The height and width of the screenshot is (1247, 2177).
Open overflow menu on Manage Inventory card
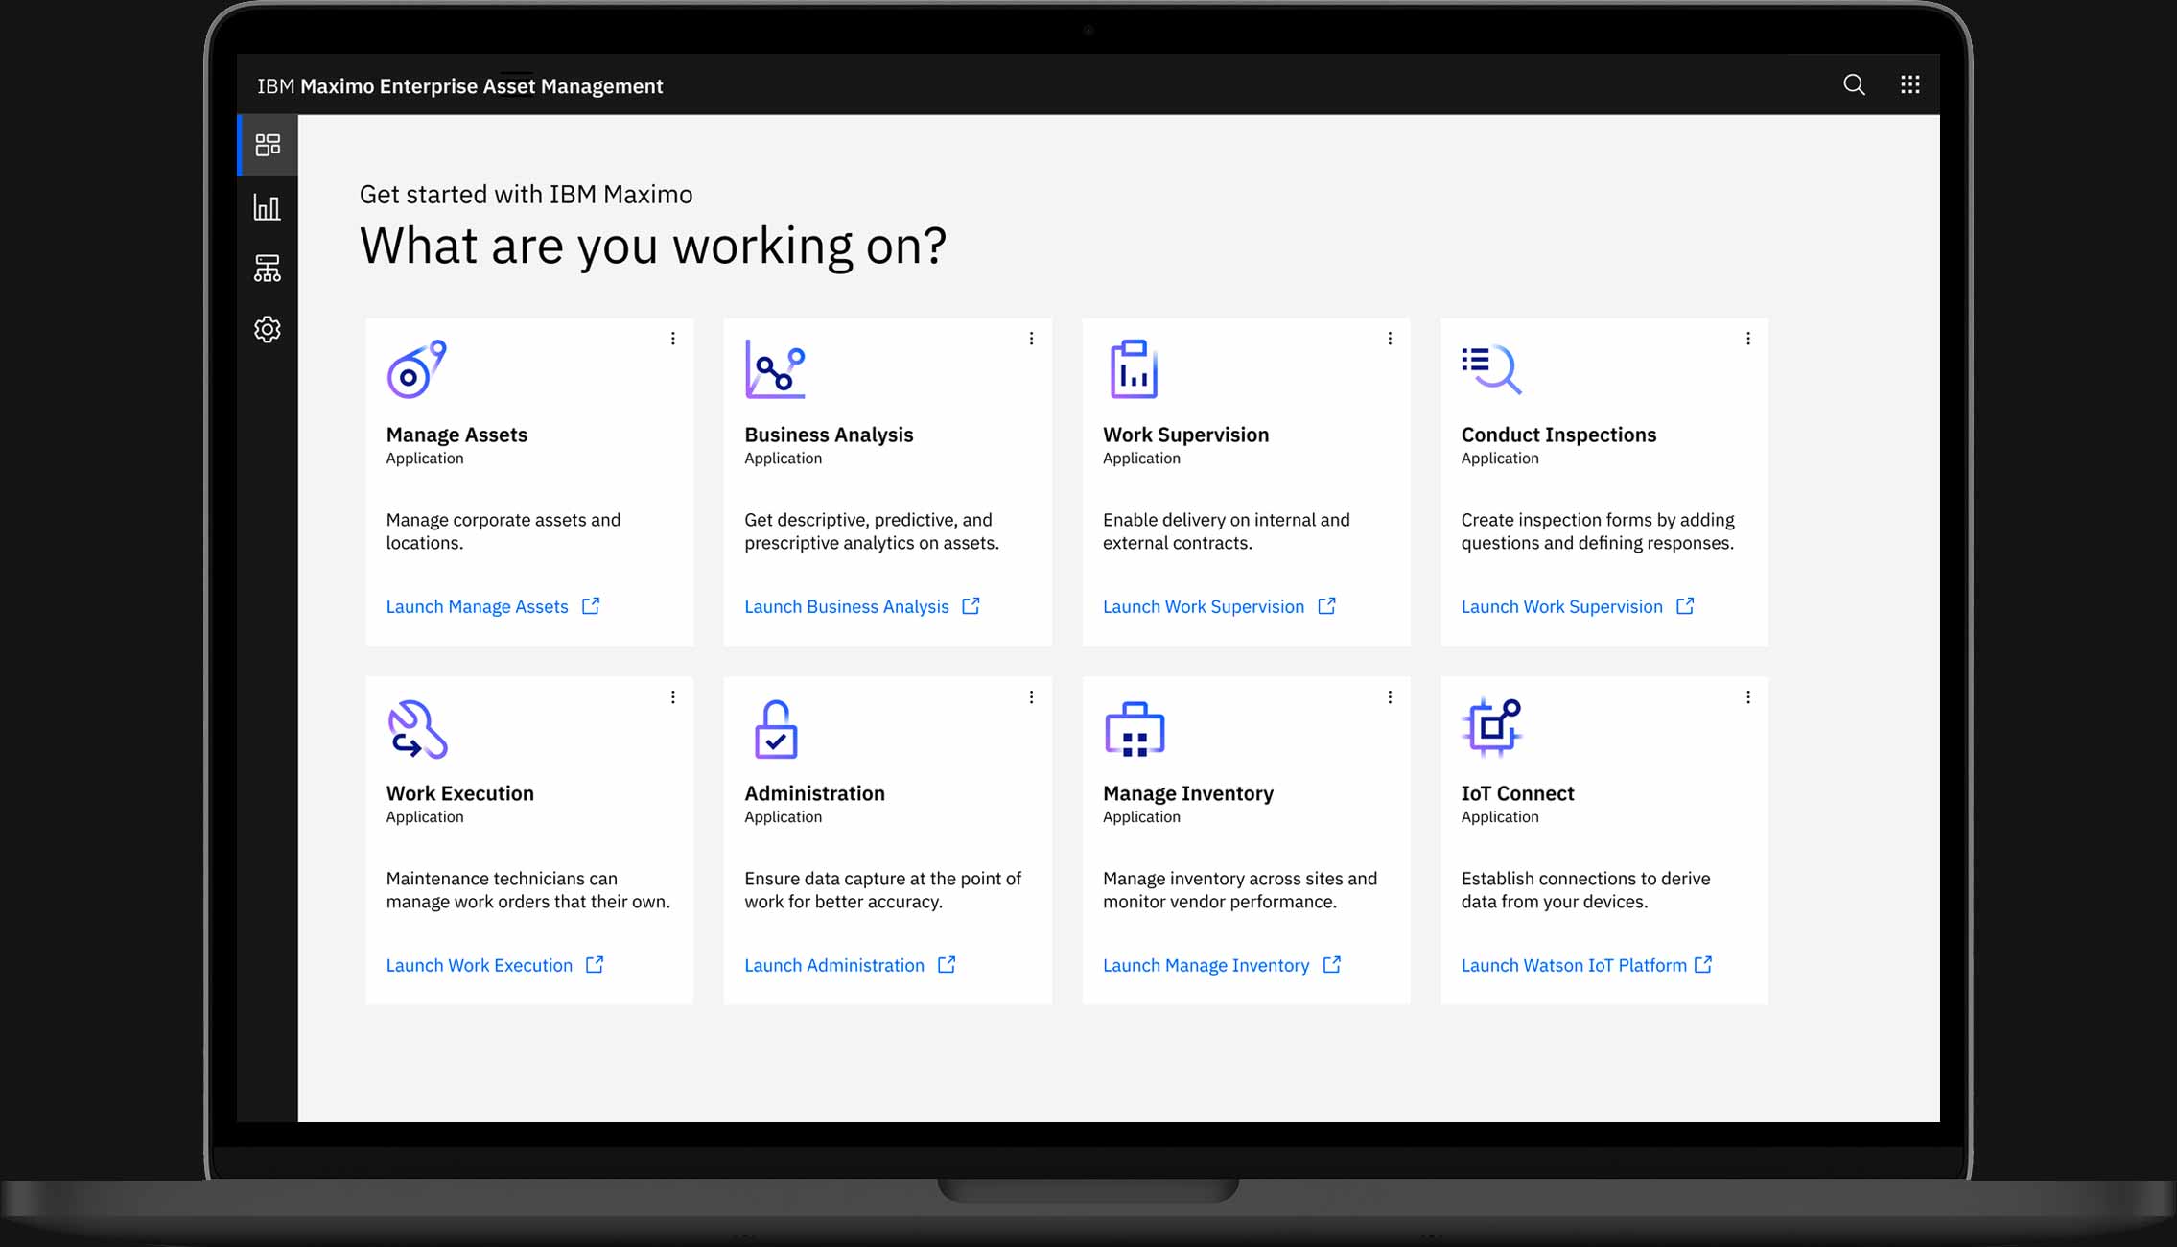tap(1390, 697)
